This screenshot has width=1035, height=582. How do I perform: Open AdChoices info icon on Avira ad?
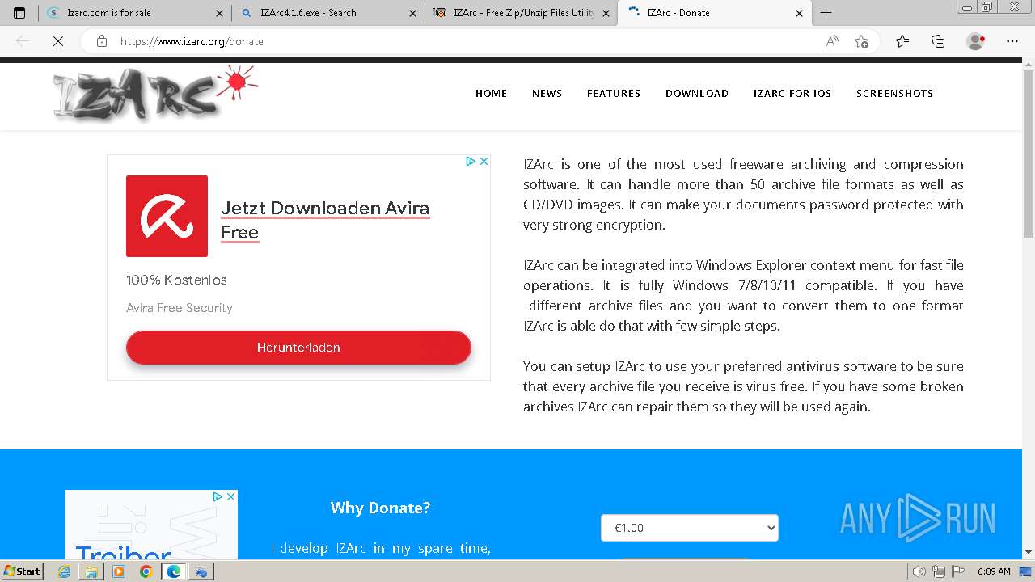click(470, 162)
